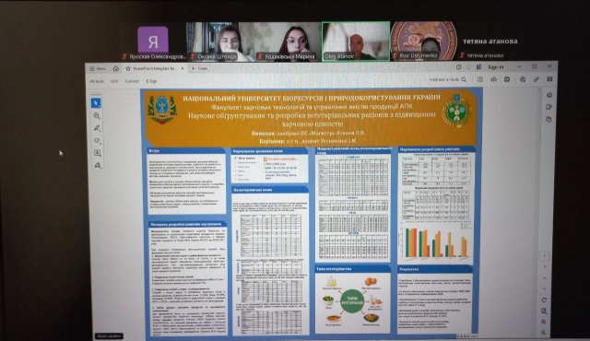This screenshot has height=341, width=590.
Task: Go to next page down chevron
Action: pyautogui.click(x=545, y=288)
